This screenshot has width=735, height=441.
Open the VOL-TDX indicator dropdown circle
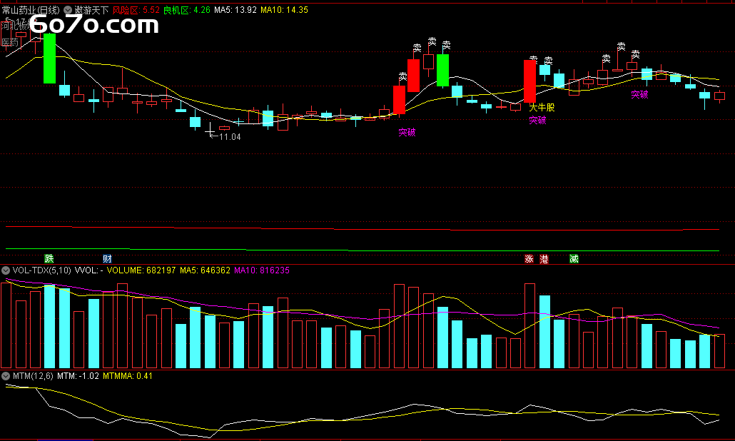(x=6, y=270)
